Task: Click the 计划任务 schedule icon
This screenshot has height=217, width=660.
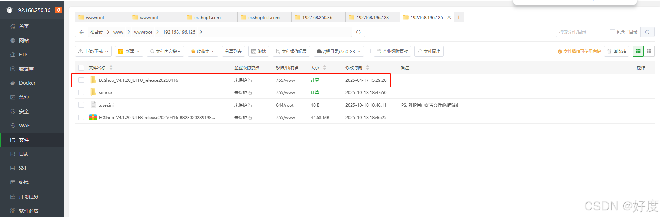Action: [13, 197]
